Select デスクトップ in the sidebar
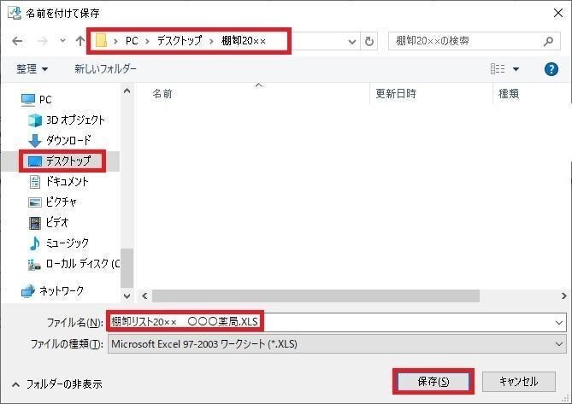Screen dimensions: 572x404 [60, 161]
